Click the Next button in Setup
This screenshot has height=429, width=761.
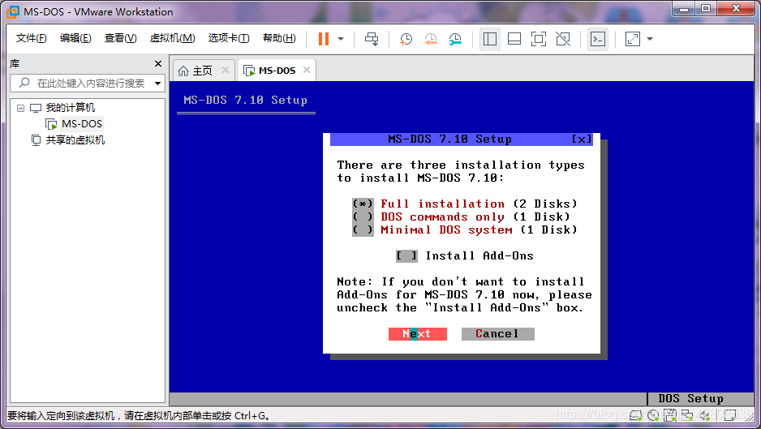(x=417, y=334)
